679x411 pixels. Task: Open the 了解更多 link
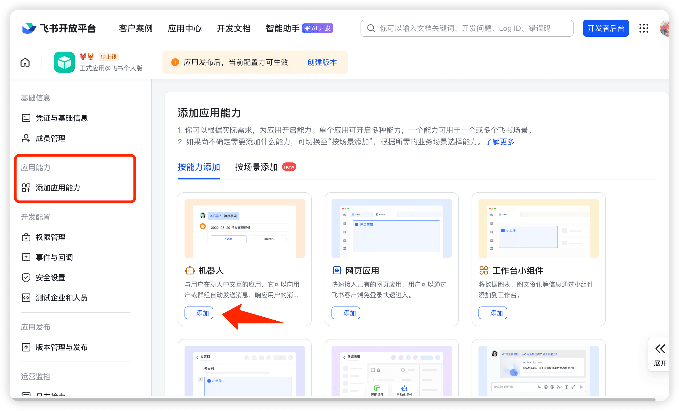pos(500,142)
